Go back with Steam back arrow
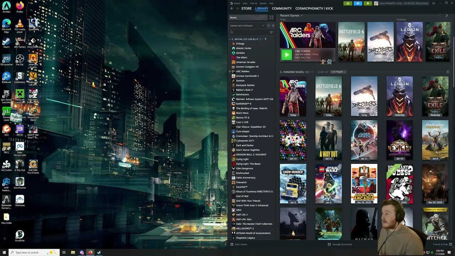Screen dimensions: 455x256 [232, 8]
